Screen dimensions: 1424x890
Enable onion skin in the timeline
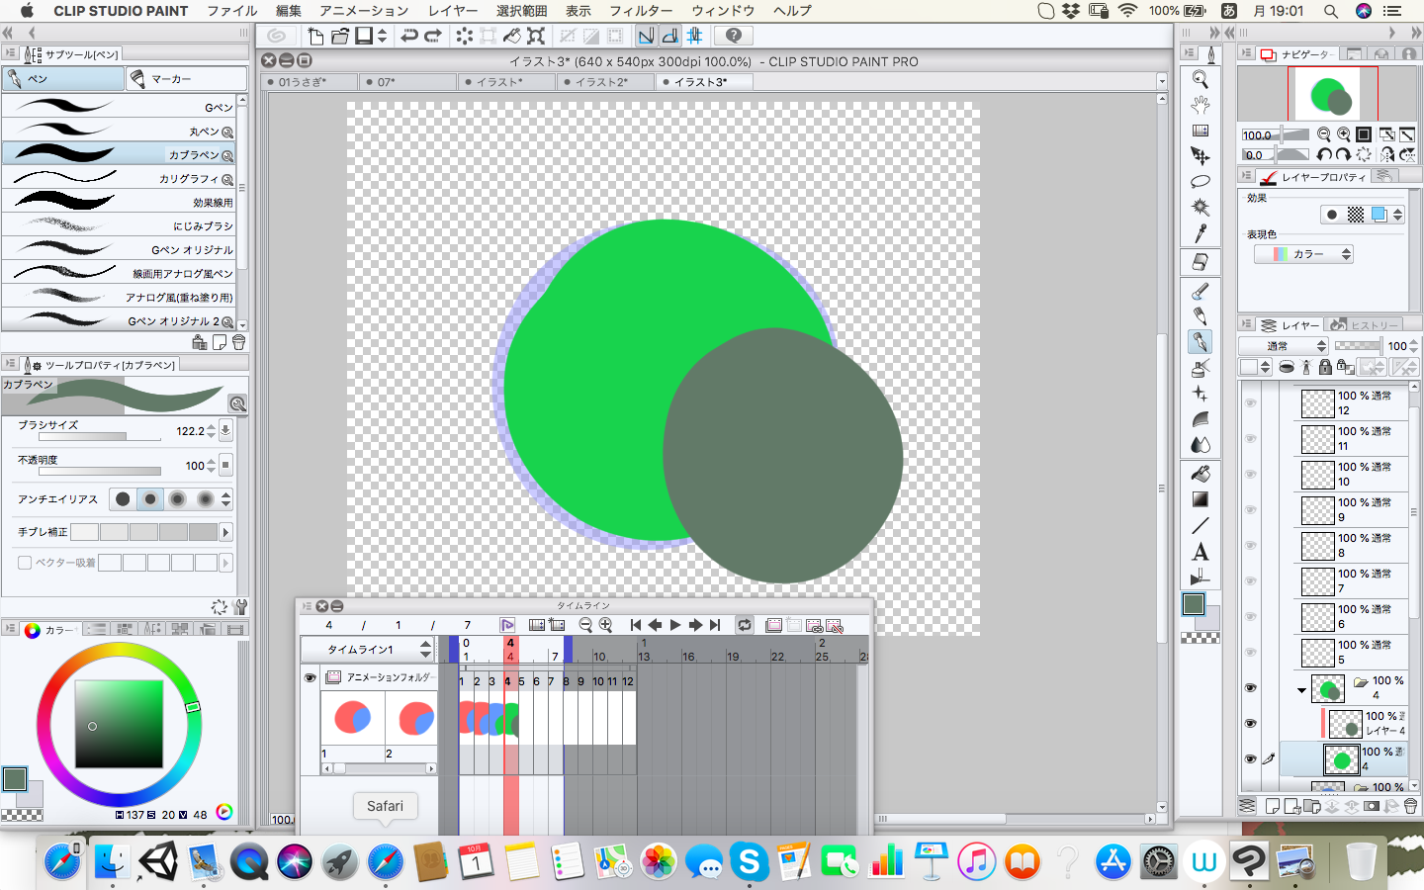(774, 625)
